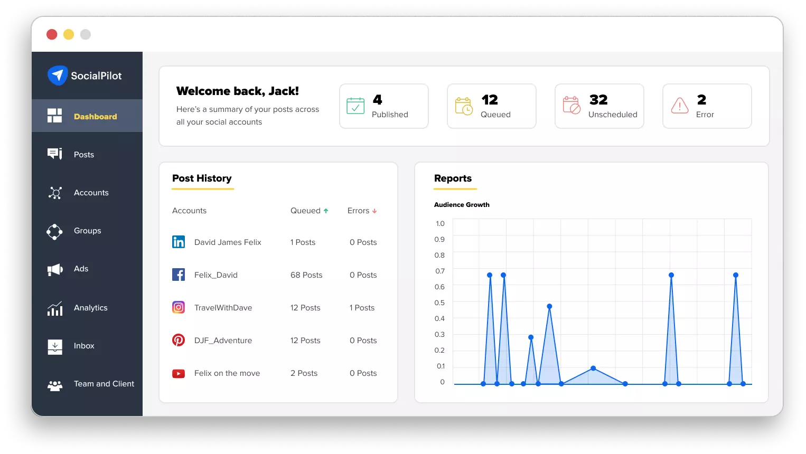Image resolution: width=806 pixels, height=454 pixels.
Task: Click the YouTube icon for Felix on the move
Action: (x=179, y=373)
